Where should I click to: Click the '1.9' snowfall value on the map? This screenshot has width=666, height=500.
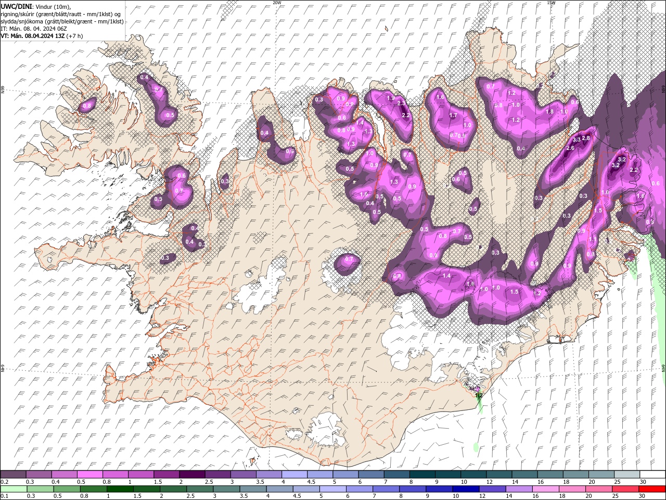coord(391,98)
